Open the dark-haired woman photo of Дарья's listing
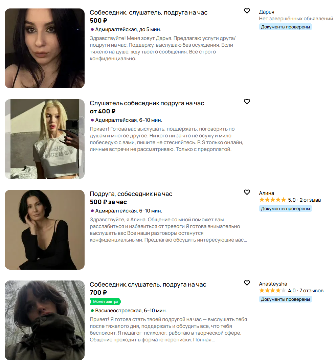 coord(45,48)
